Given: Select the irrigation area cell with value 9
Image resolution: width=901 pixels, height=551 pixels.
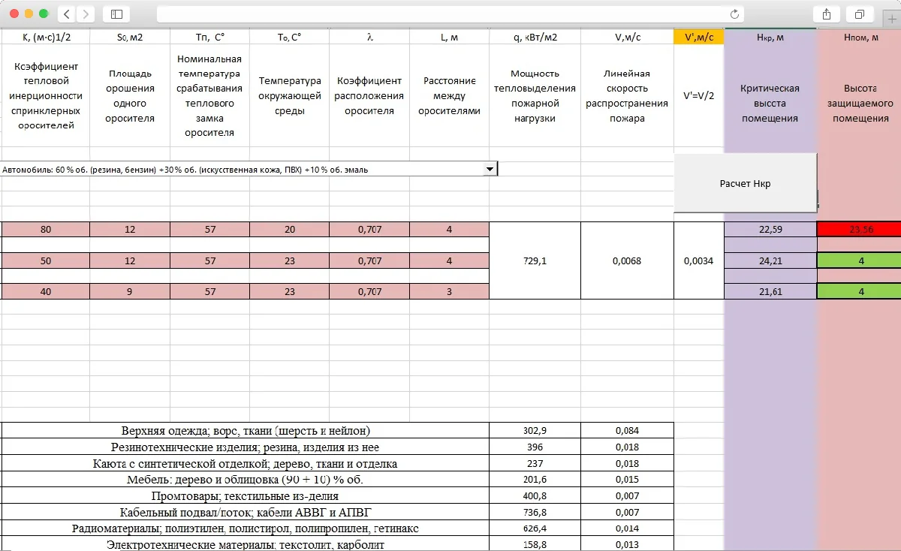Looking at the screenshot, I should (130, 291).
